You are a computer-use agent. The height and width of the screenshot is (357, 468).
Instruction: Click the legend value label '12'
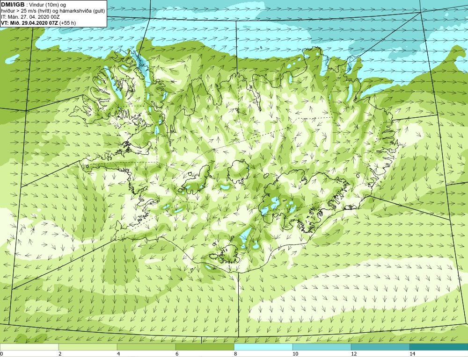pos(354,354)
